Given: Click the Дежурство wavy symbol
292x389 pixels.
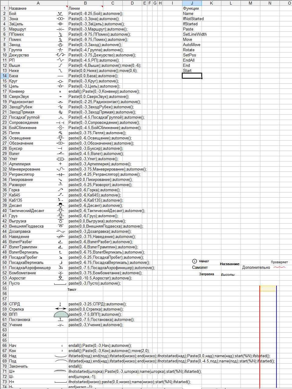Looking at the screenshot, I should pos(61,55).
